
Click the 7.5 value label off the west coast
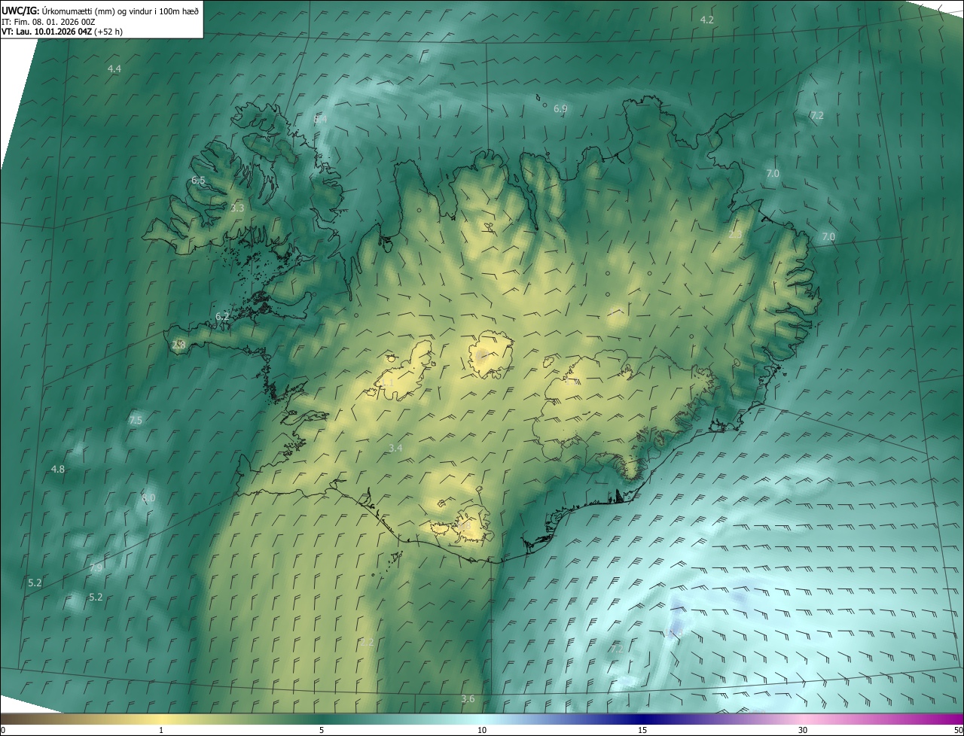(136, 421)
